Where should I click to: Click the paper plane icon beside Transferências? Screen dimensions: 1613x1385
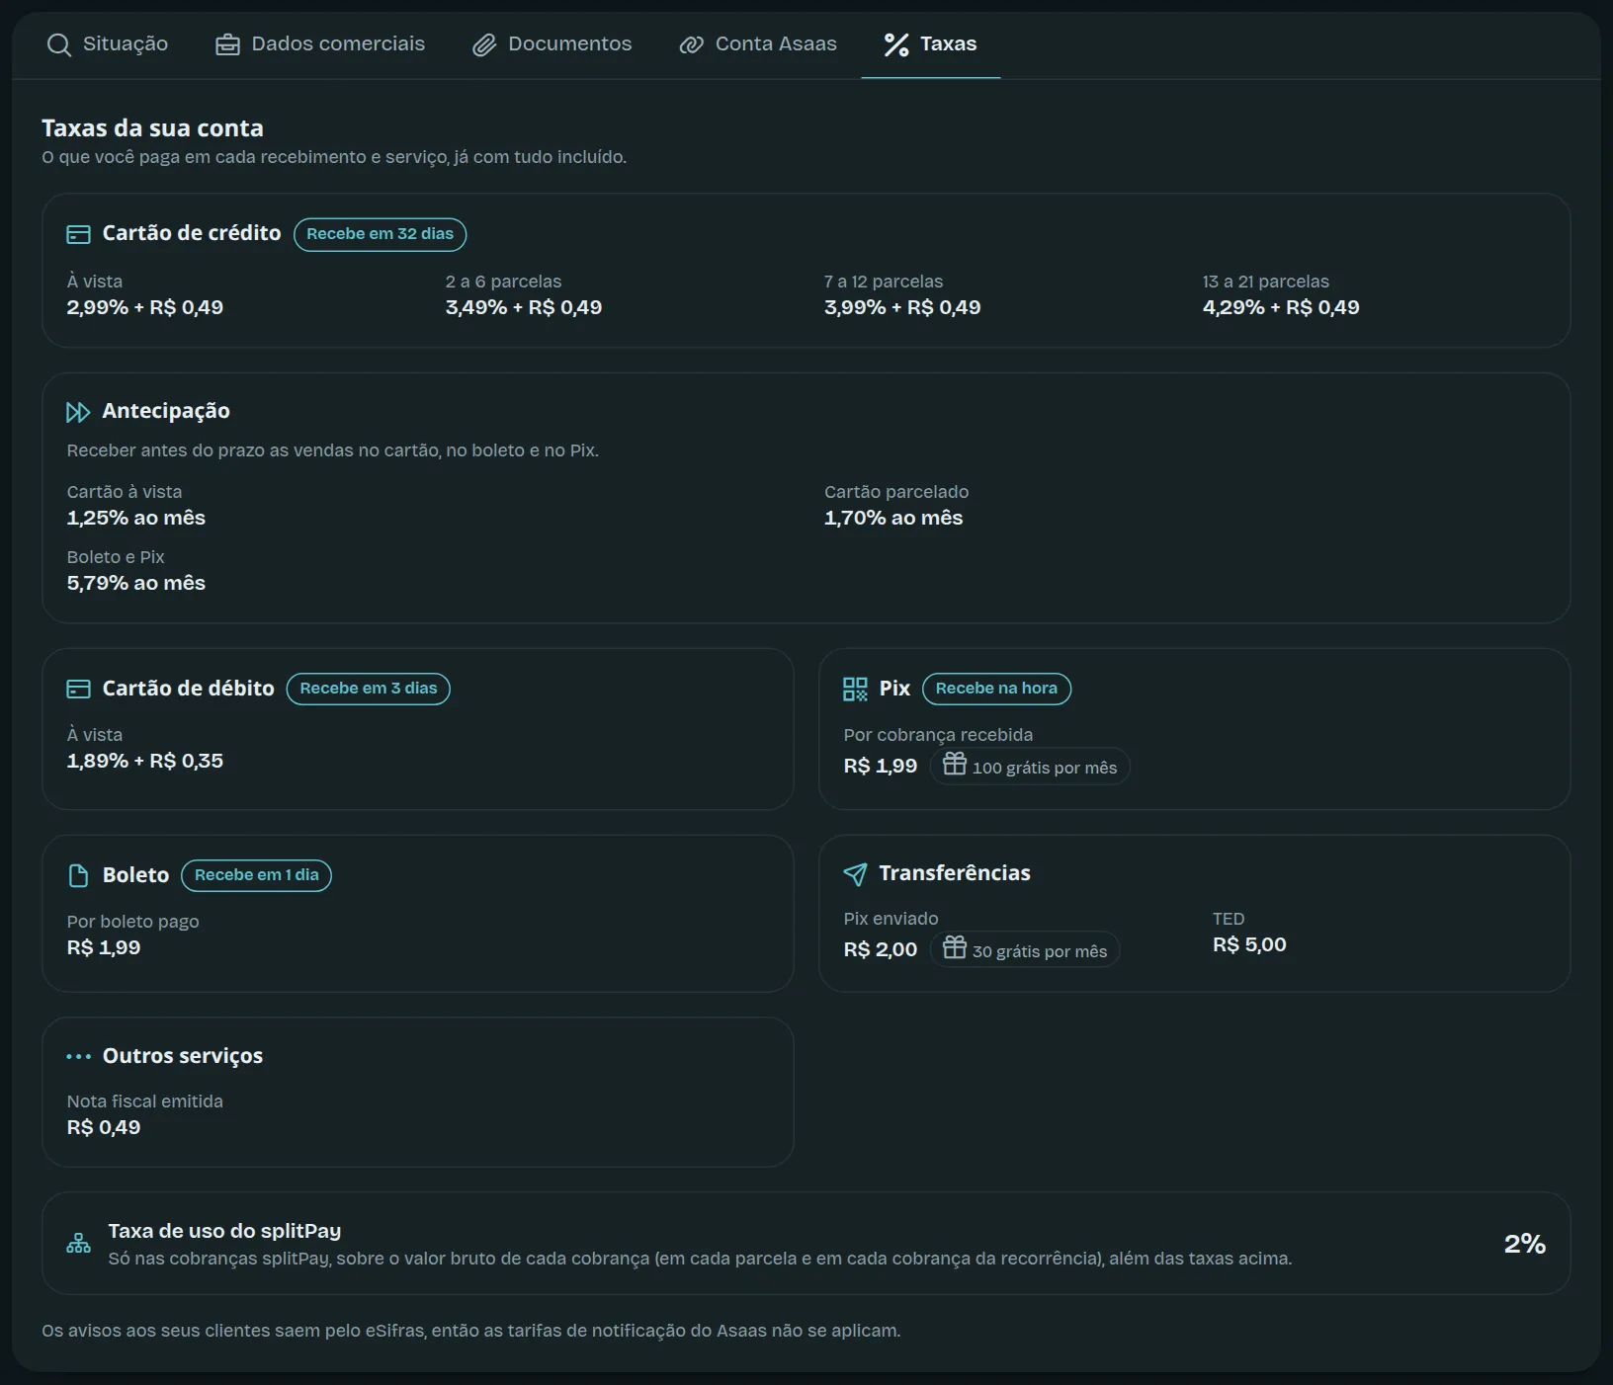click(x=855, y=874)
